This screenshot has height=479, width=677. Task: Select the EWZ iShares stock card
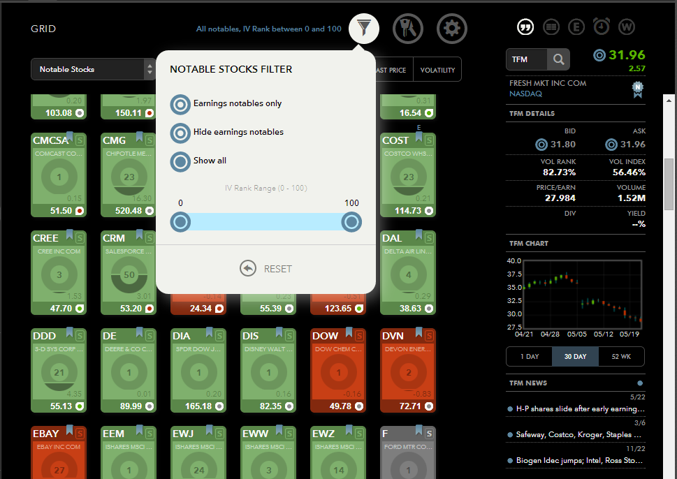(338, 452)
